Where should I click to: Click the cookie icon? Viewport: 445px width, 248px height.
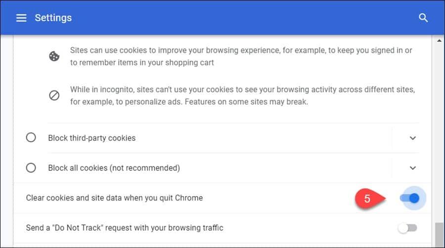(x=54, y=56)
